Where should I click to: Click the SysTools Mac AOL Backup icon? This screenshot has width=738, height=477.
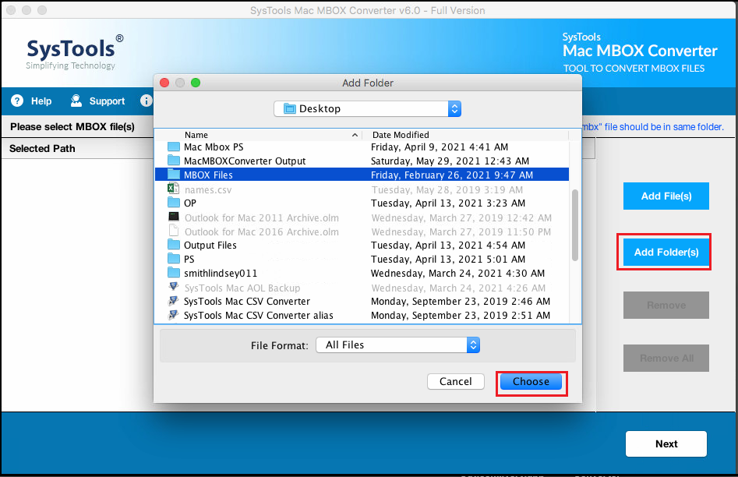[x=173, y=287]
